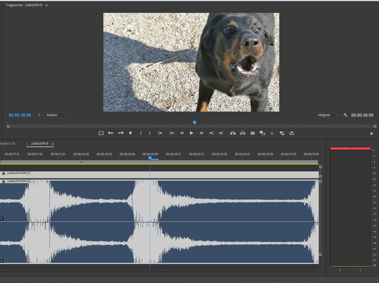Viewport: 379px width, 283px height.
Task: Click the Add Marker icon
Action: [x=130, y=133]
